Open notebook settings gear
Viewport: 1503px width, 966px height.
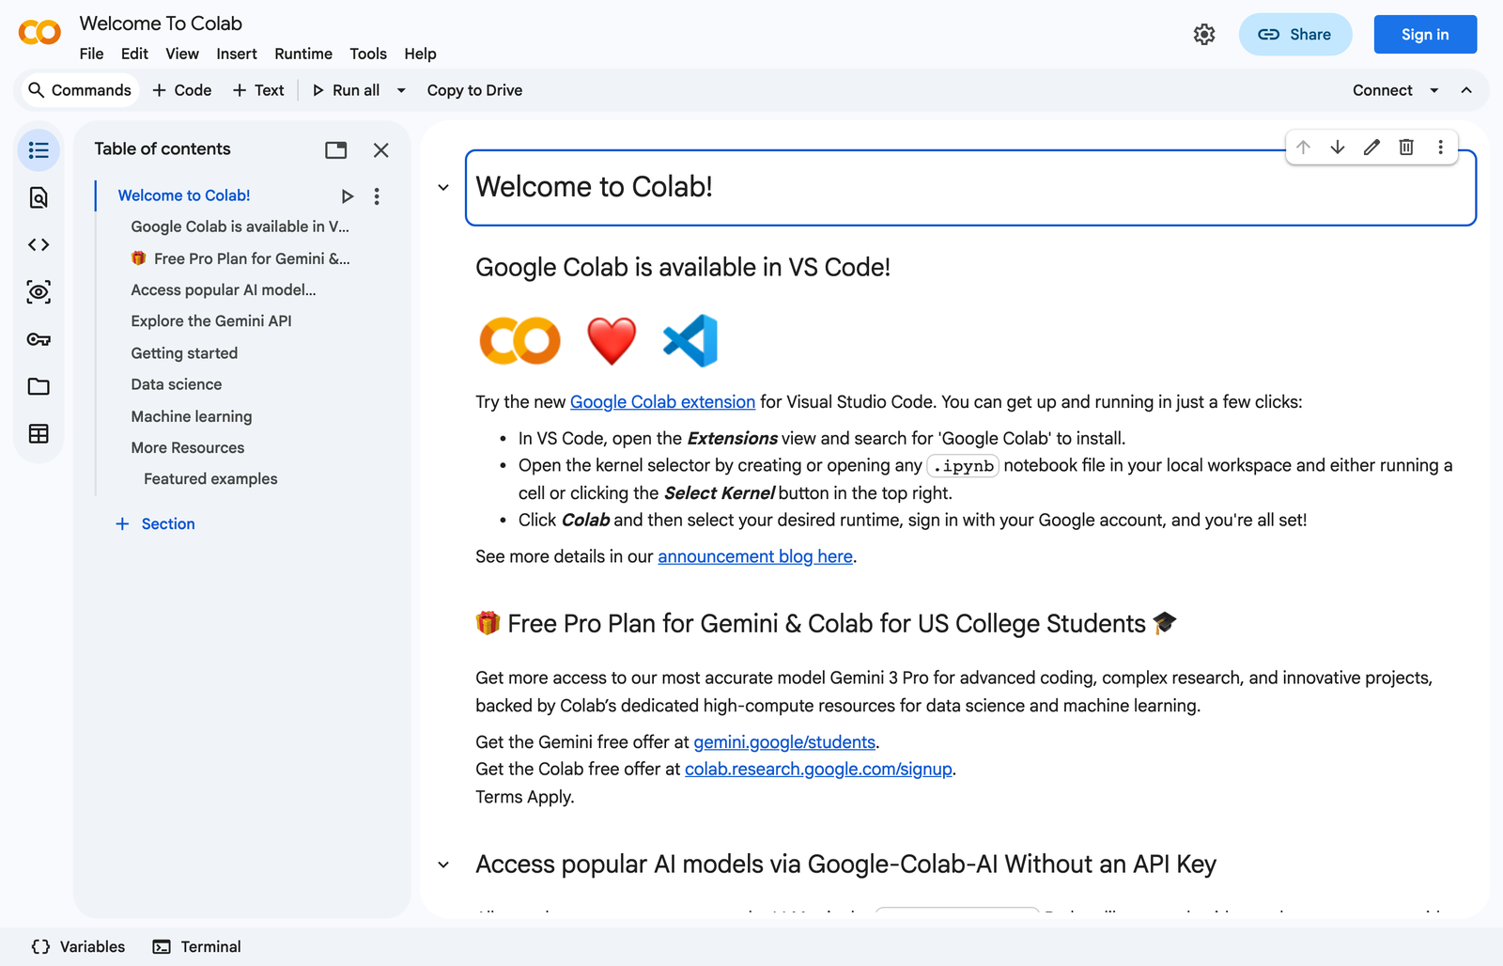coord(1204,34)
